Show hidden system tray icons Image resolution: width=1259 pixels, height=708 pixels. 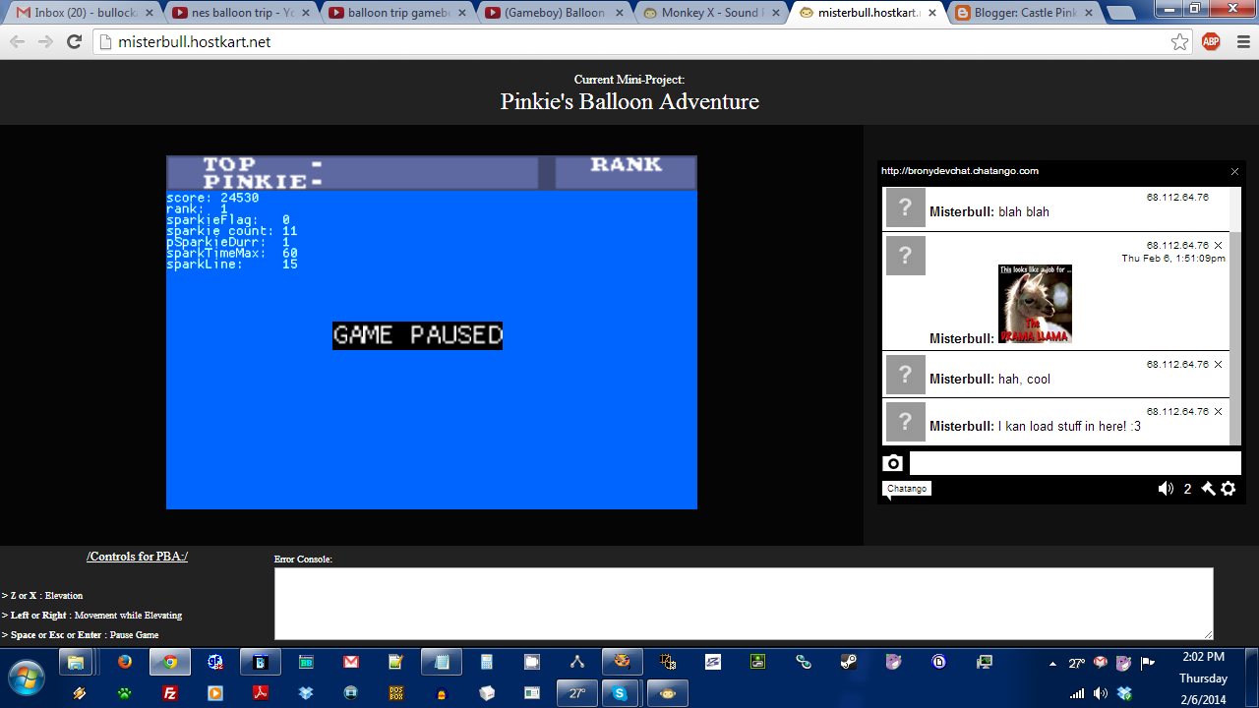point(1053,664)
